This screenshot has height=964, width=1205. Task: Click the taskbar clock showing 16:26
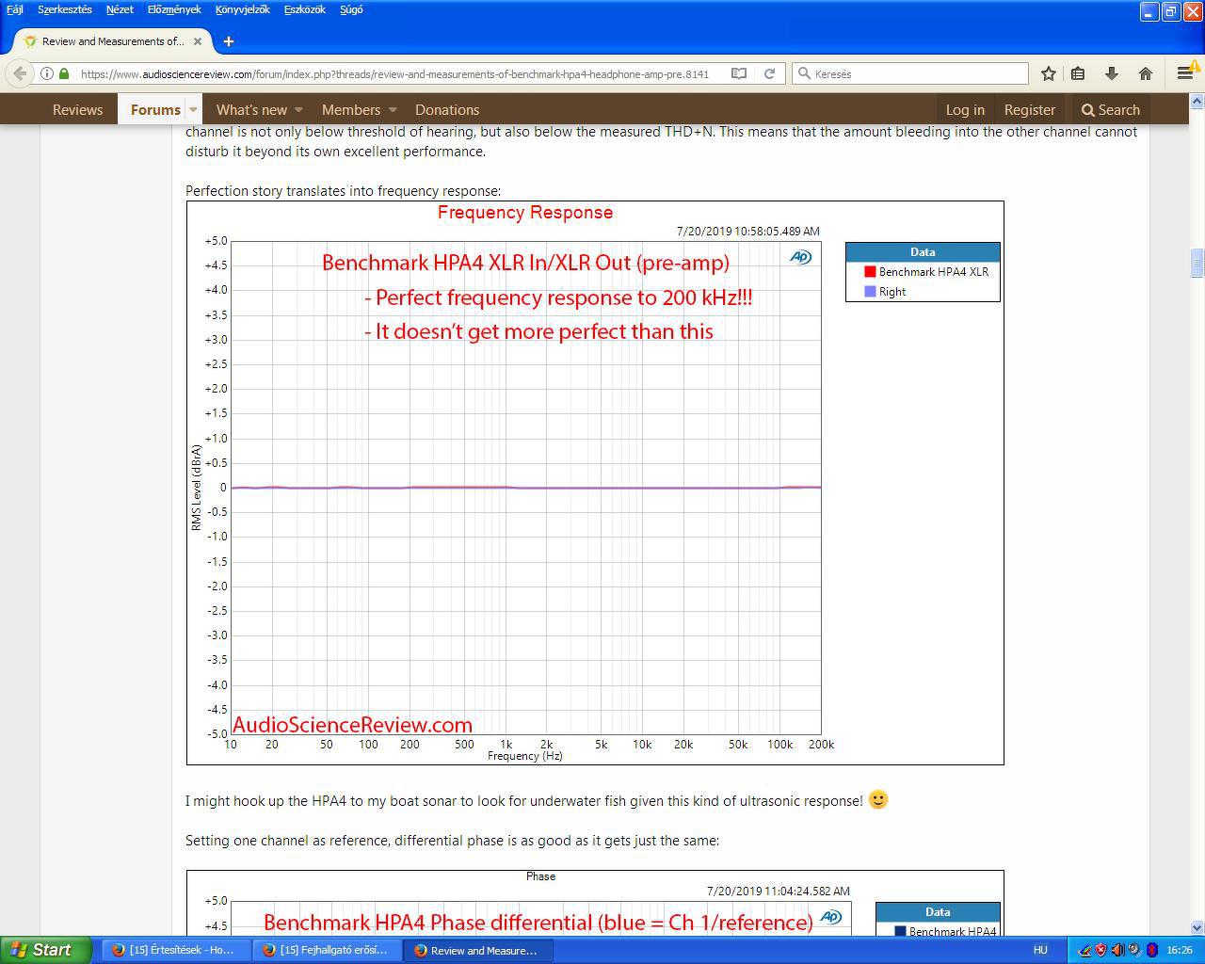1180,950
